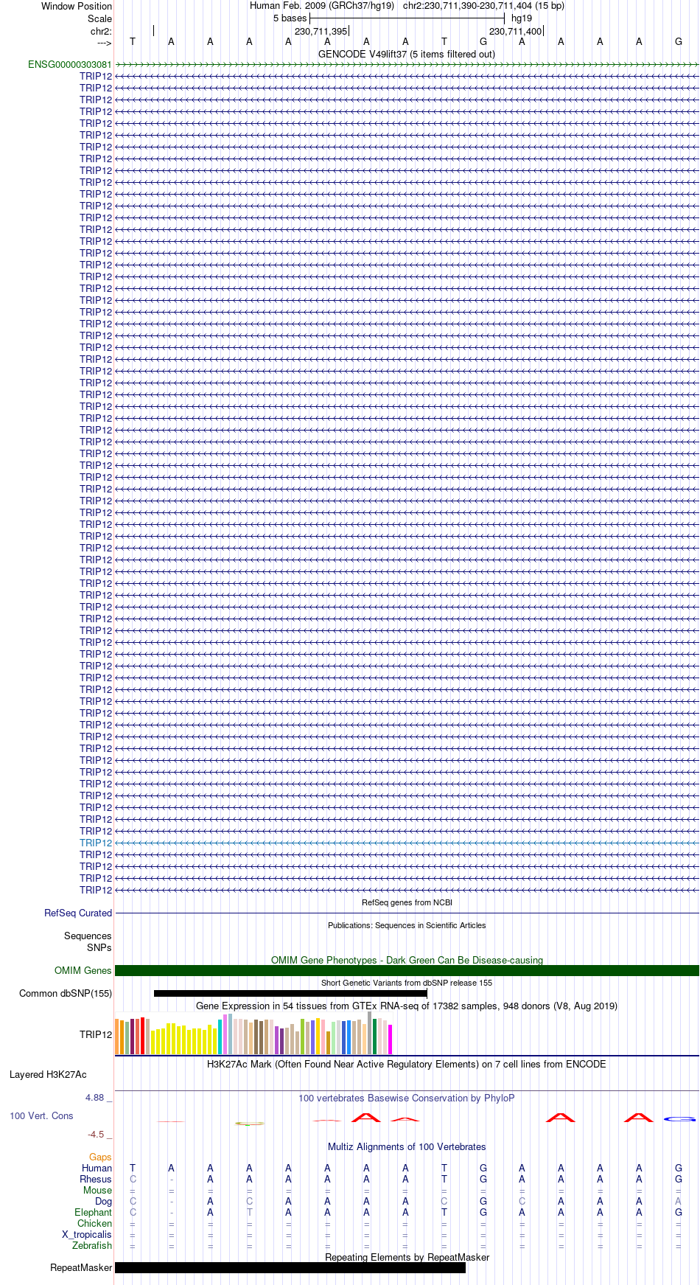
Task: Click the 230,711,400 ruler coordinate
Action: (x=515, y=31)
